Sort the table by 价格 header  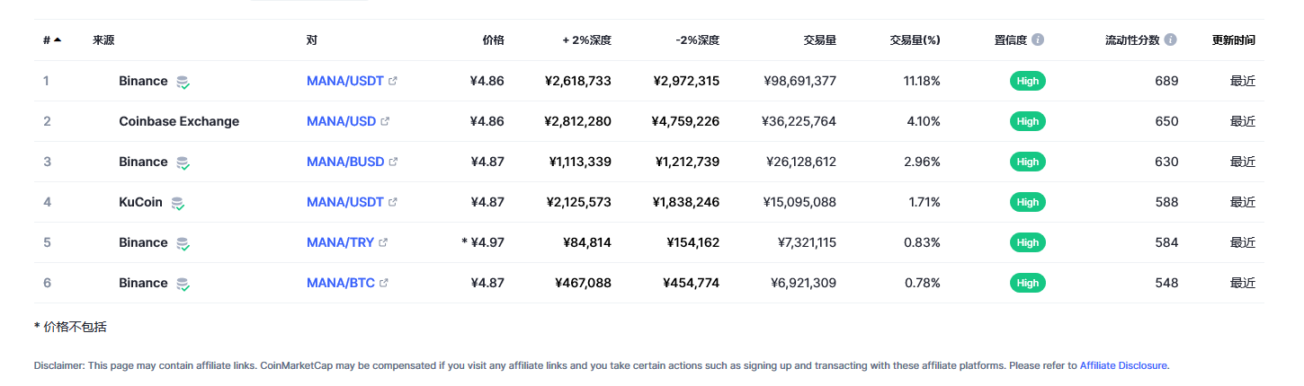coord(493,40)
